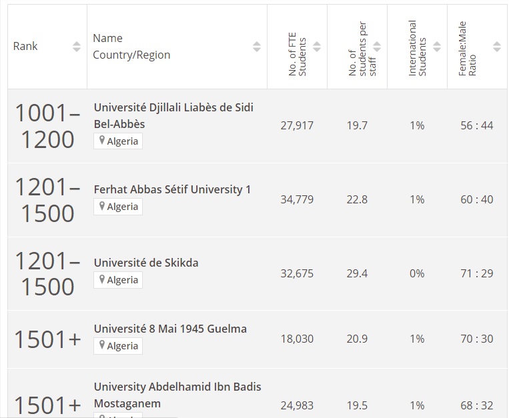The height and width of the screenshot is (418, 509).
Task: Open Université Djillali Liabès de Sidi Bel-Abbès
Action: tap(173, 116)
